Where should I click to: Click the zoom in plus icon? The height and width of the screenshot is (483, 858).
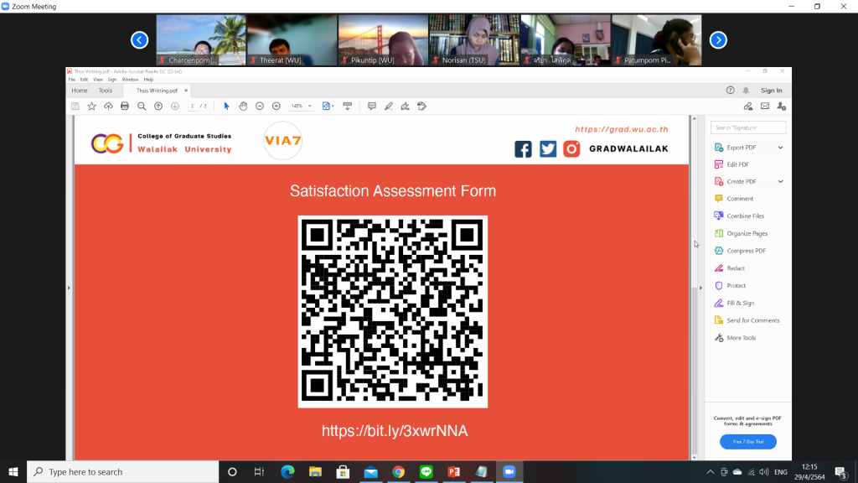pyautogui.click(x=277, y=106)
